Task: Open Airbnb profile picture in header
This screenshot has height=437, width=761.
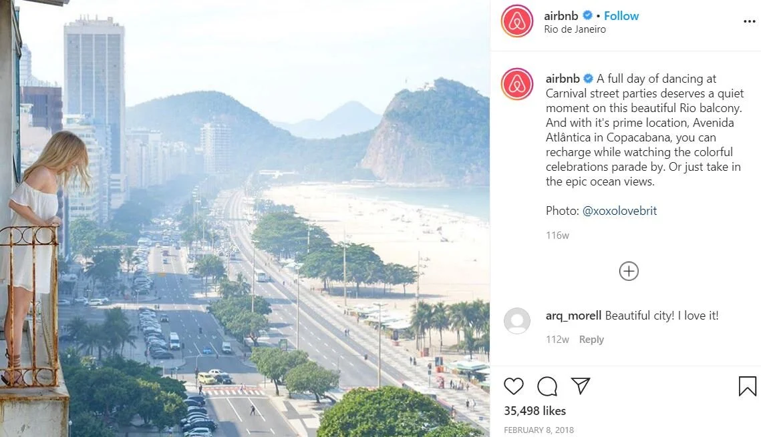Action: (517, 21)
